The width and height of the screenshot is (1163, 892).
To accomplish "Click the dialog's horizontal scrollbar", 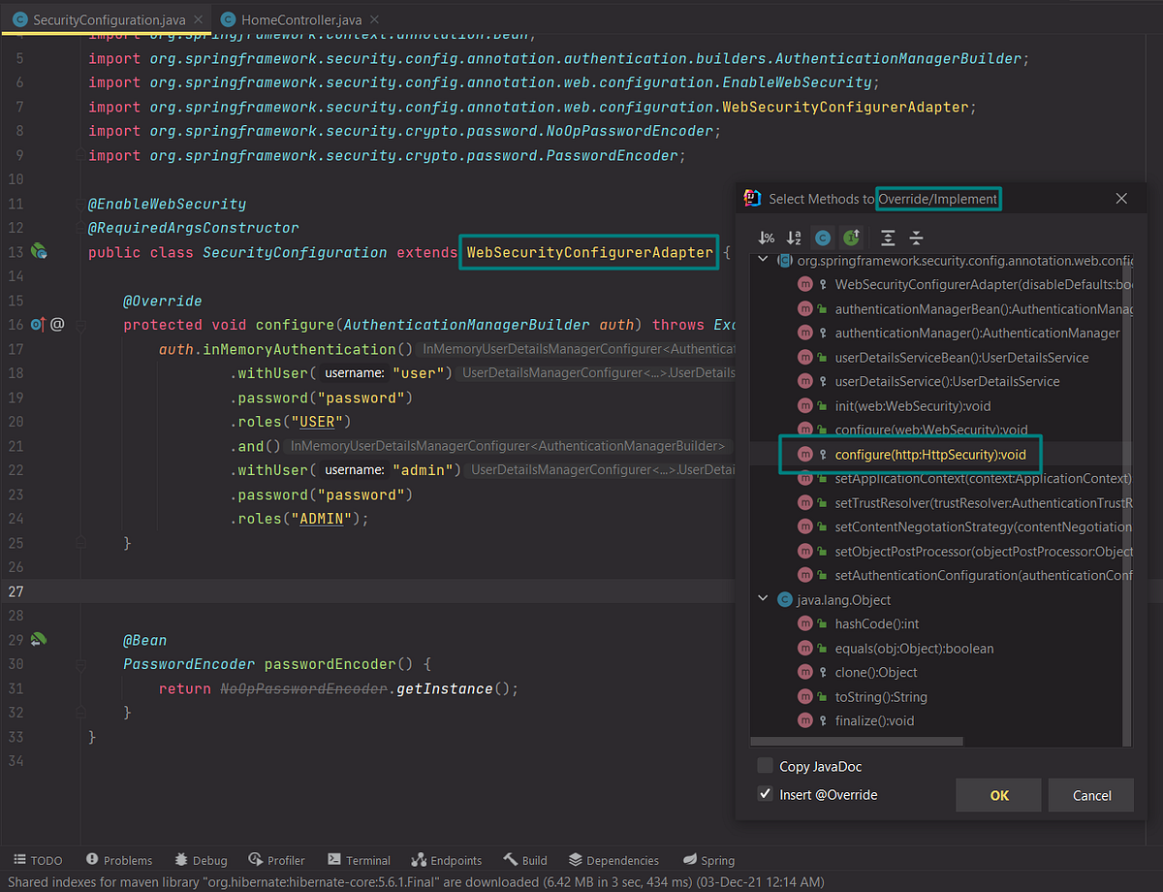I will point(859,742).
